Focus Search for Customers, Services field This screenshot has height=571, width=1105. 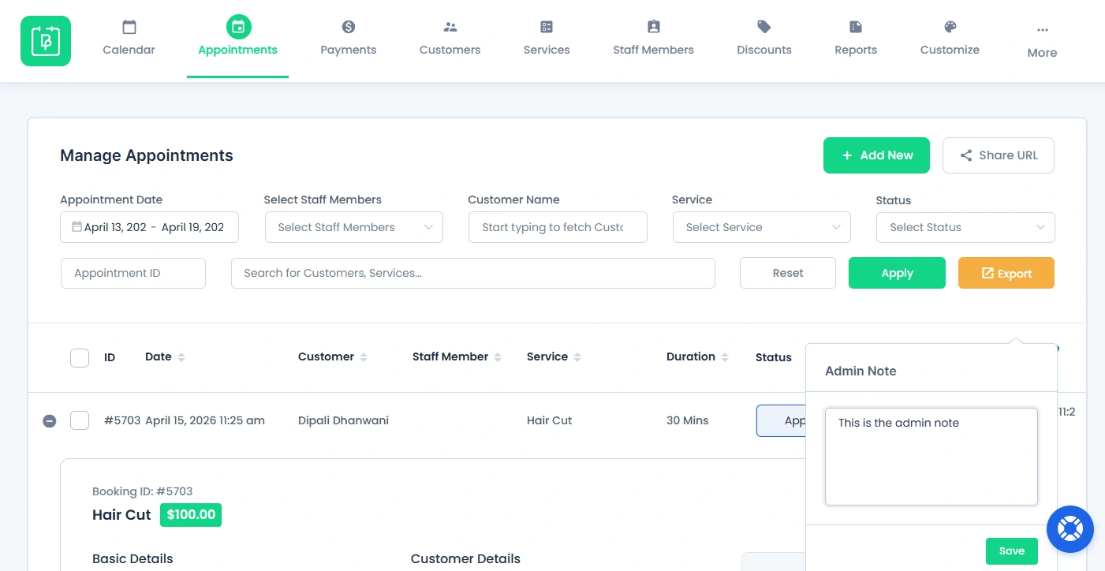pos(473,273)
